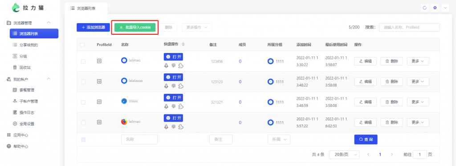Click the 添加浏览器 button
456x166 pixels.
point(93,27)
